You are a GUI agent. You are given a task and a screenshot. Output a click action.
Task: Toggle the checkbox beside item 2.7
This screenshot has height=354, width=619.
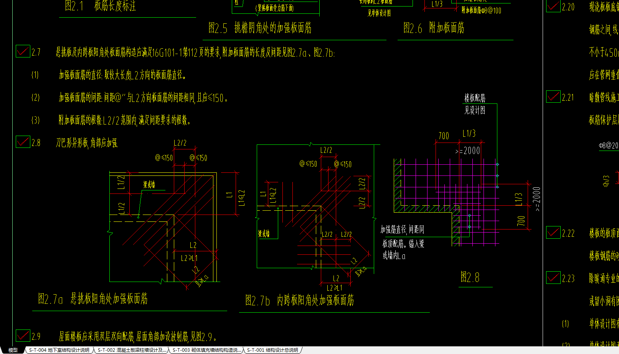click(x=23, y=51)
